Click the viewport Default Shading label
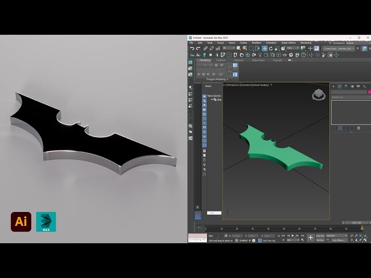The image size is (371, 278). point(260,85)
